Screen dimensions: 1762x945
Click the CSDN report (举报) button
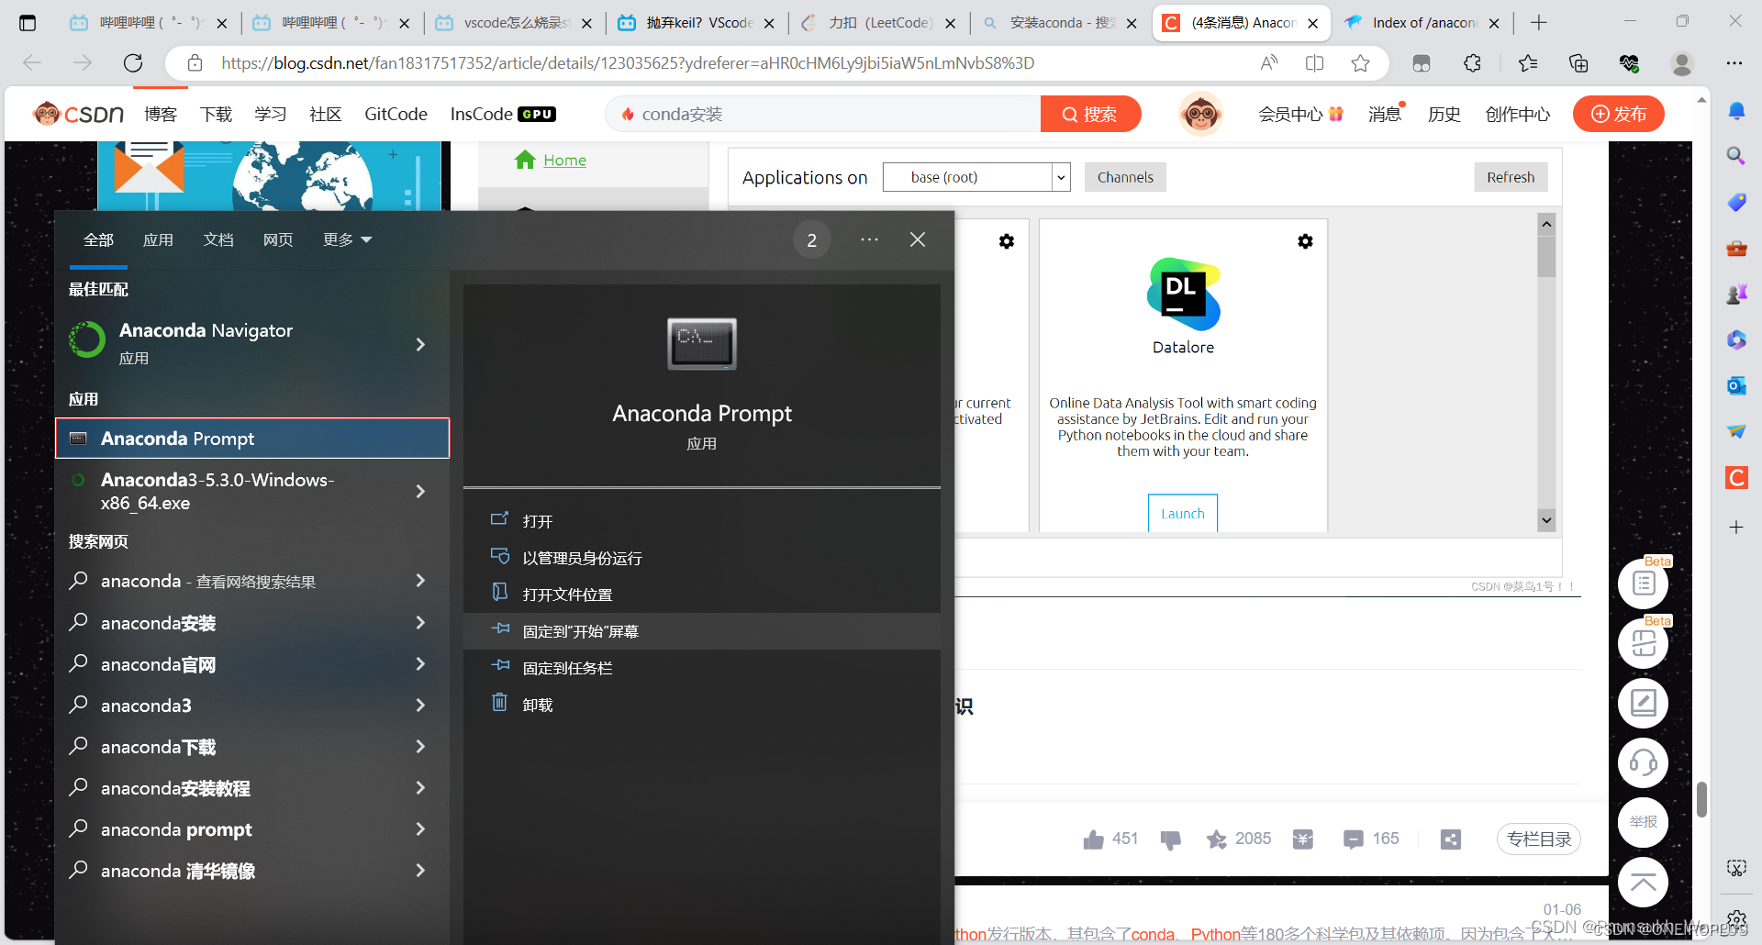pos(1643,822)
